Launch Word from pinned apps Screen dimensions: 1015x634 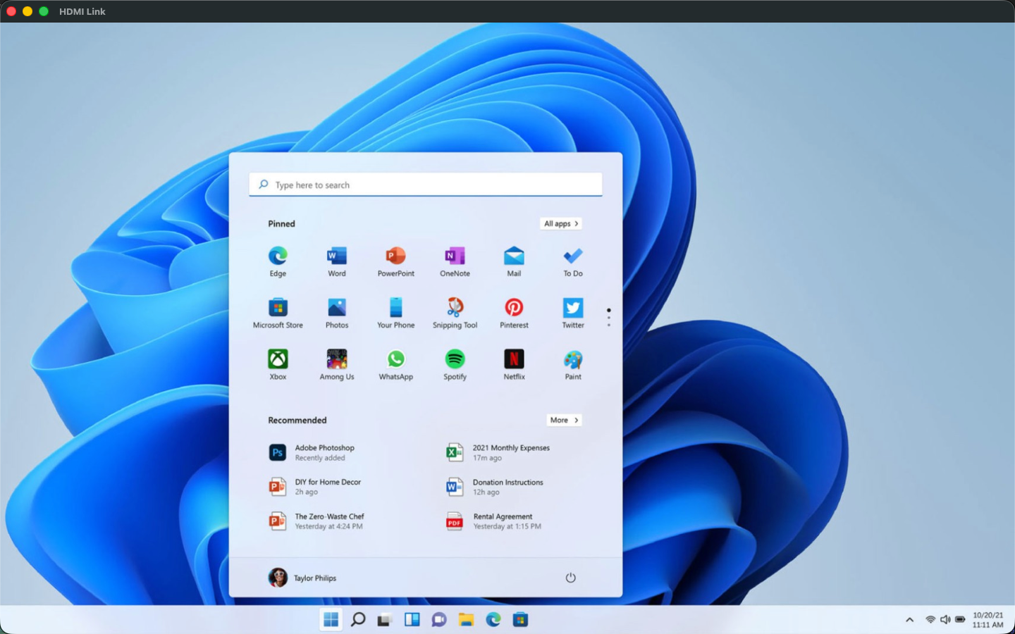click(x=337, y=261)
